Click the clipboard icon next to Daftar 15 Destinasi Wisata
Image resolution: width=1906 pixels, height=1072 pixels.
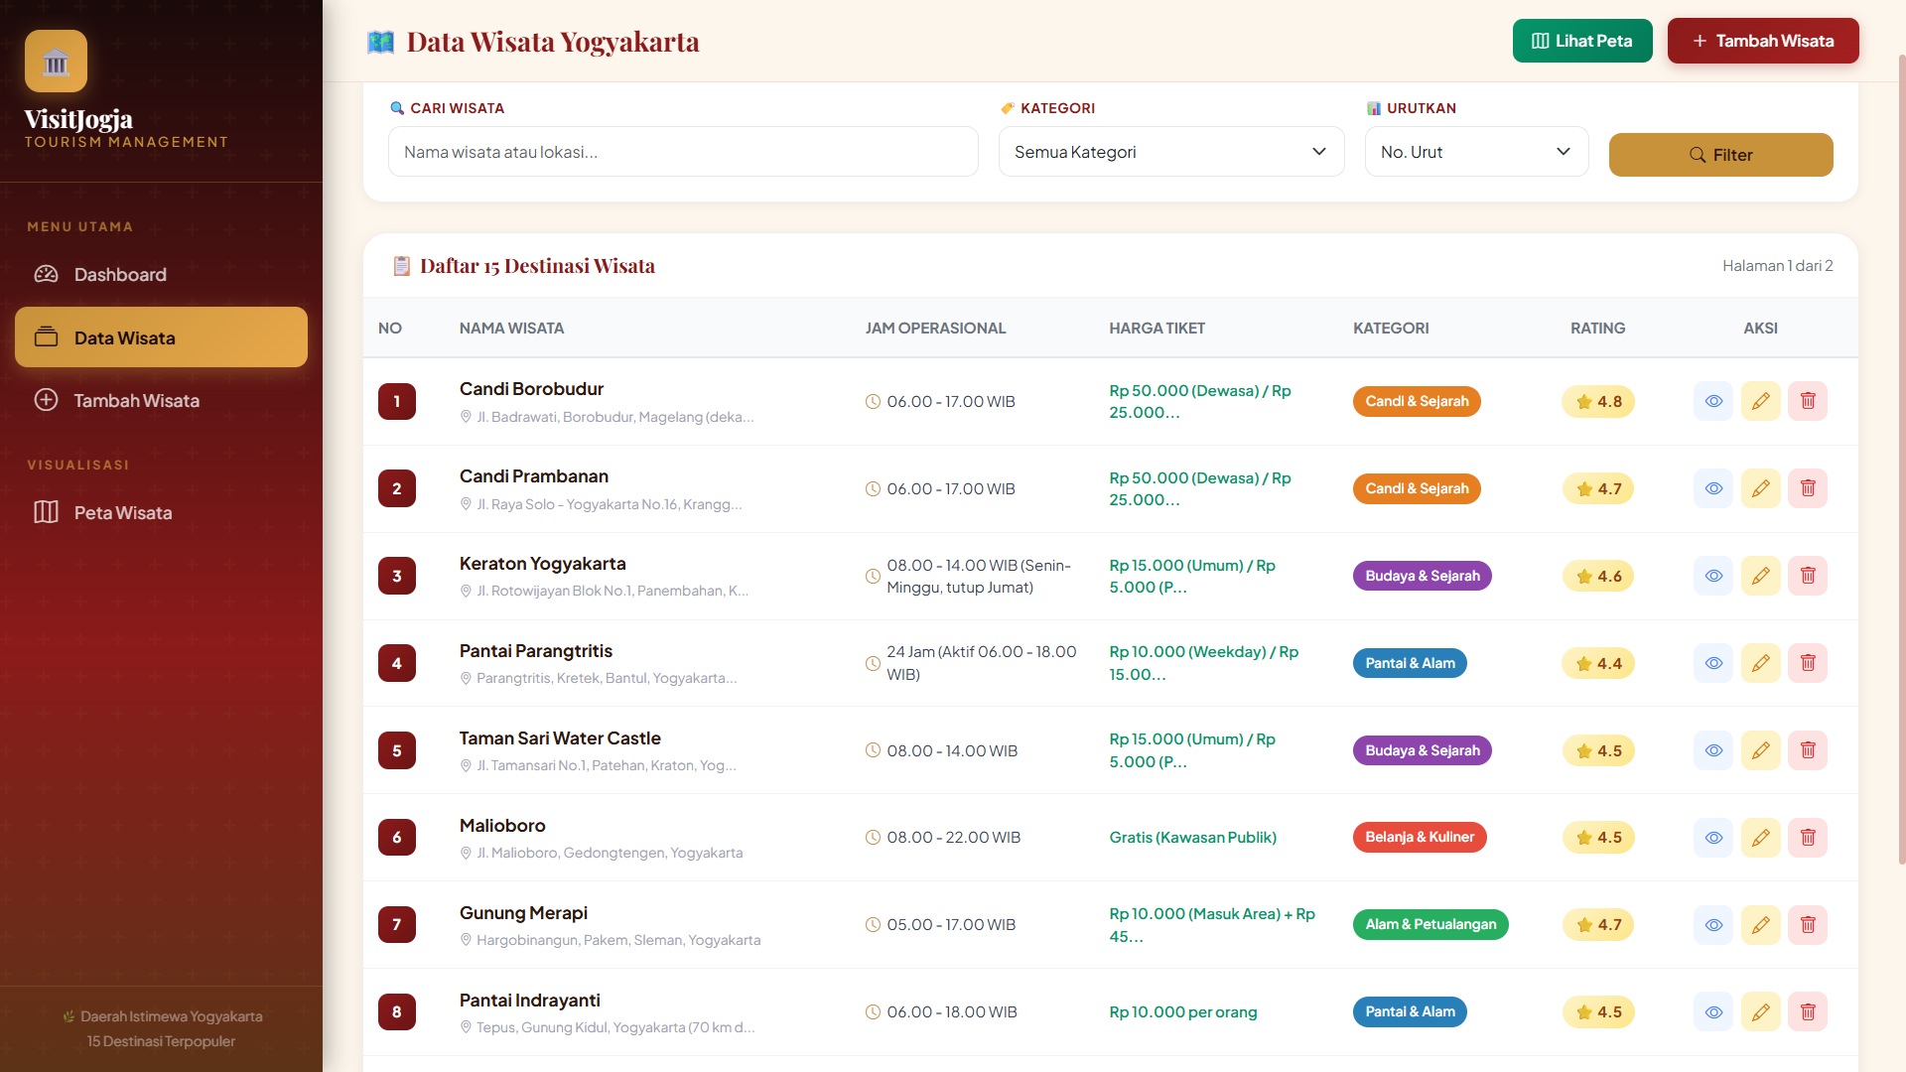(402, 266)
